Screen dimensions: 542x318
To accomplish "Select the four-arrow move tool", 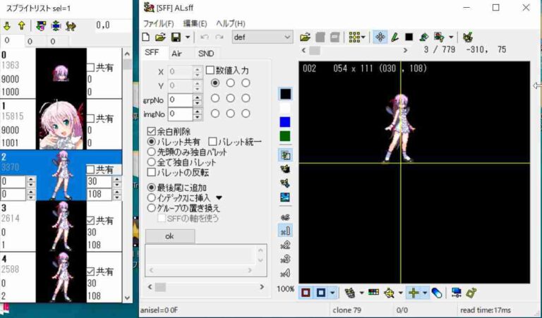I will point(380,37).
